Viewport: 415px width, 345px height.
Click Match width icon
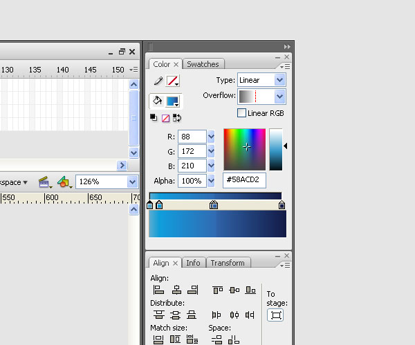(x=158, y=339)
